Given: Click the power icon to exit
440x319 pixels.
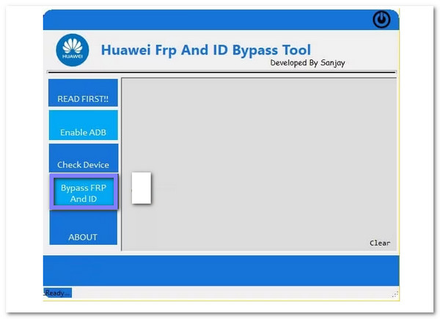Looking at the screenshot, I should (x=381, y=20).
